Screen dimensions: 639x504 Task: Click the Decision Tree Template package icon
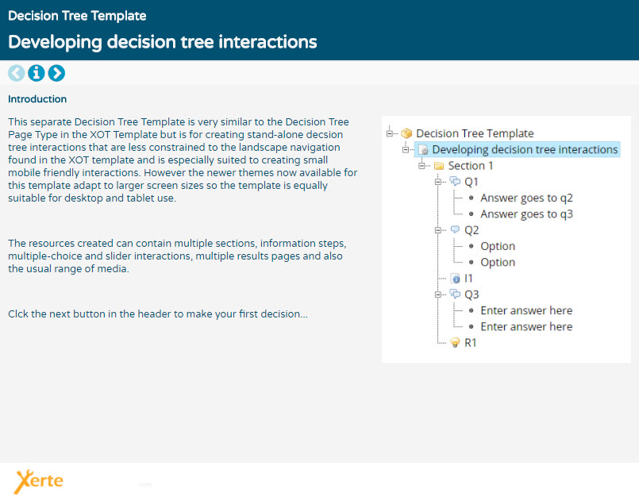[406, 133]
